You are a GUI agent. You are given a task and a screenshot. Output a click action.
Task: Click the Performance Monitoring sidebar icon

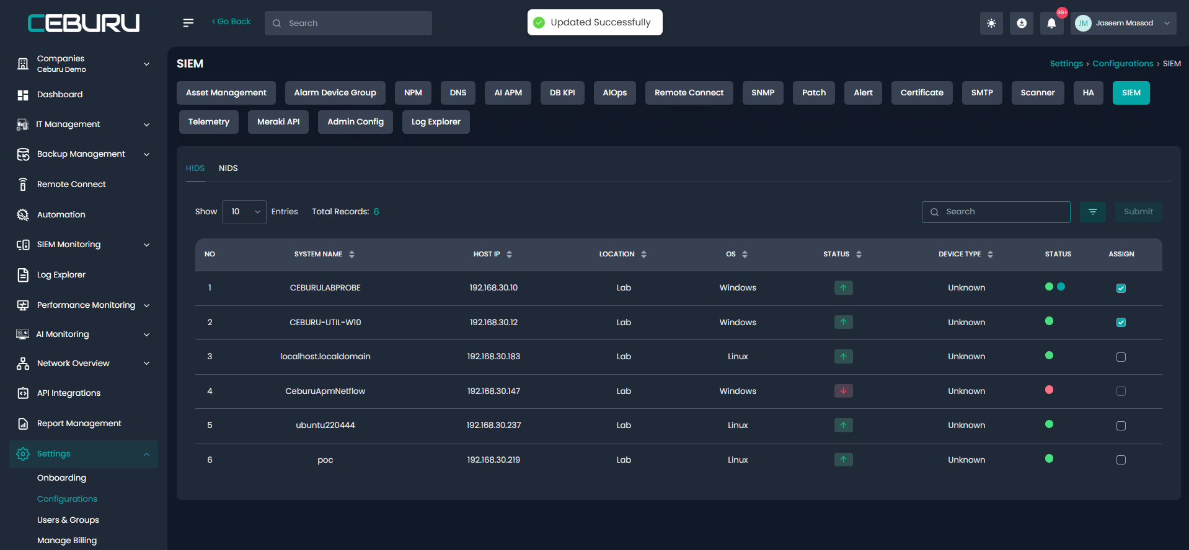(x=23, y=305)
